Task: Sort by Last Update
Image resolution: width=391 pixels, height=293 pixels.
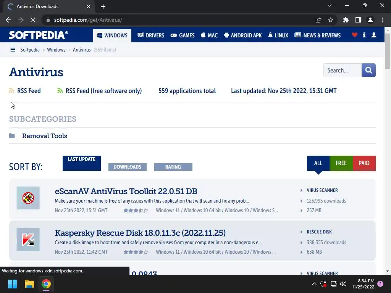Action: 82,163
